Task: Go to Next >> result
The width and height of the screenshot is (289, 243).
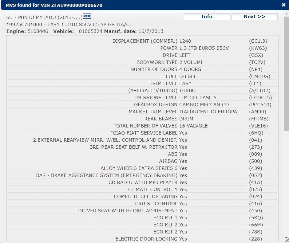Action: [x=254, y=17]
